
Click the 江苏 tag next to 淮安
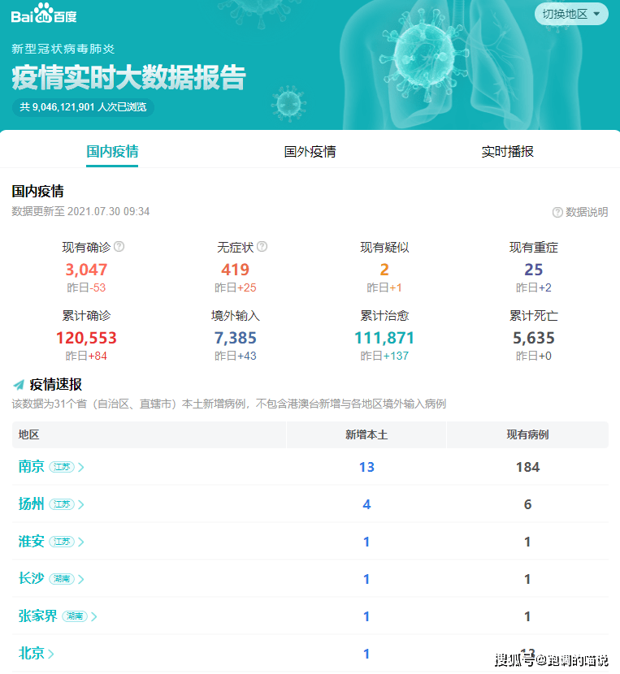[x=62, y=542]
